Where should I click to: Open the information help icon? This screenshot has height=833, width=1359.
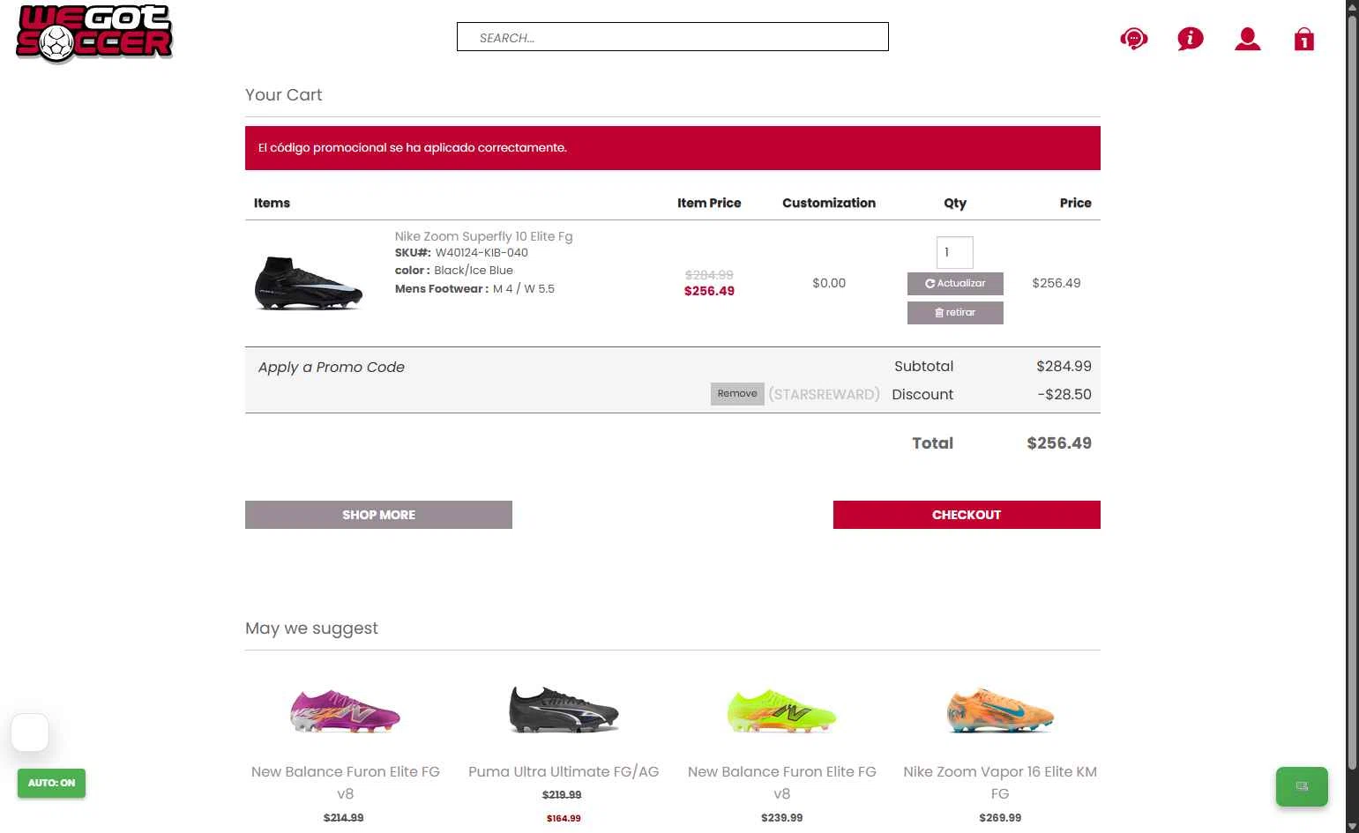click(1190, 39)
